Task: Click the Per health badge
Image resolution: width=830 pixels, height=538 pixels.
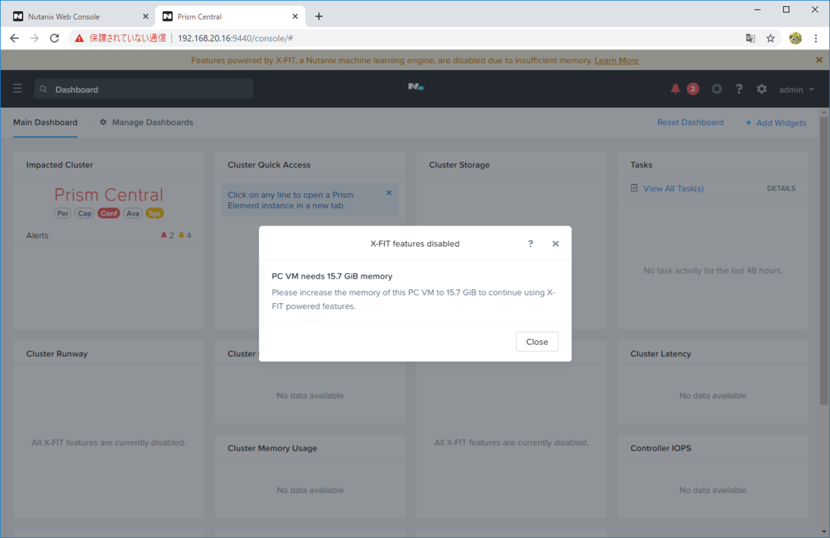Action: click(63, 213)
